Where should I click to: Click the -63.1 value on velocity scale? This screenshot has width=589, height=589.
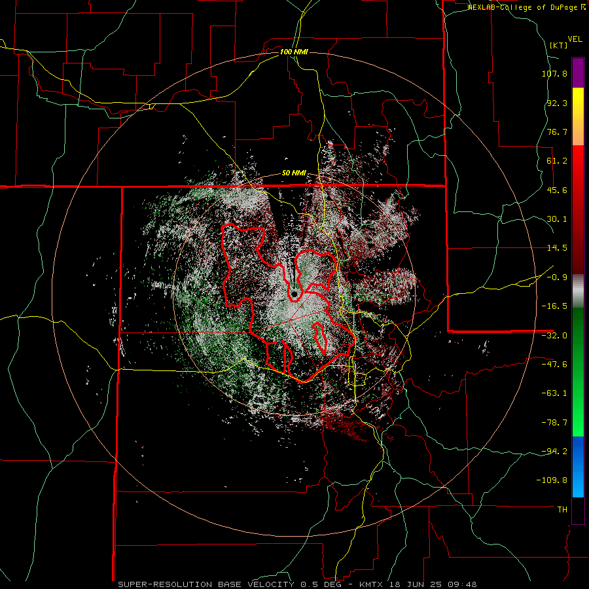(x=554, y=393)
